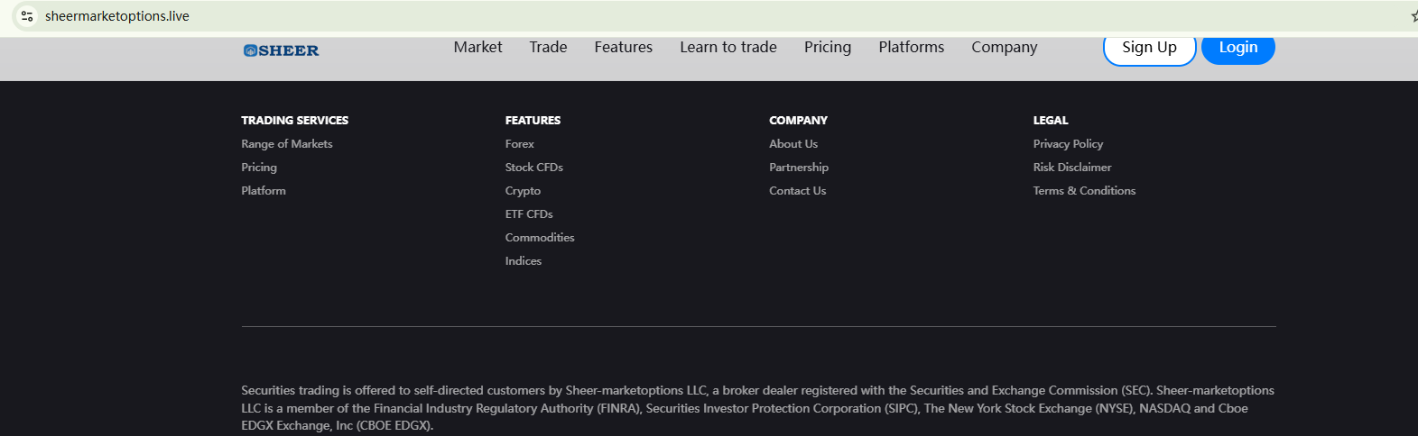
Task: Click the SHEER logo icon
Action: click(x=251, y=50)
